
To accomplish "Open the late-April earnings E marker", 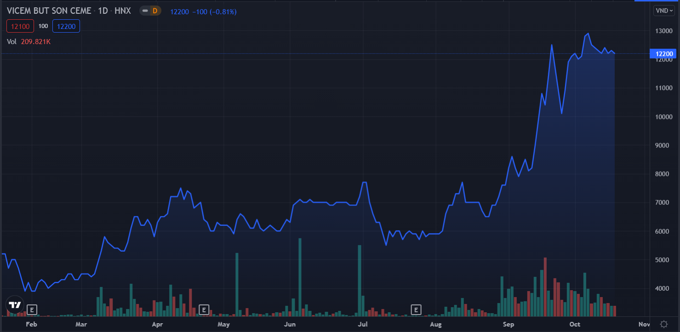I will coord(204,309).
